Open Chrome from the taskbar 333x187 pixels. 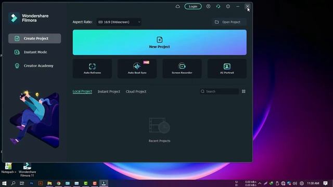pyautogui.click(x=59, y=183)
